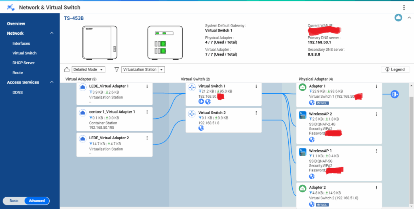Viewport: 414px width, 209px height.
Task: Click the SSID:QNAP-5G text
Action: [x=321, y=161]
